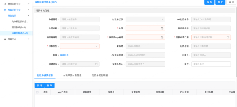Screen dimensions: 237x107
Task: Switch to the 付款单实付明细 tab
Action: [x=100, y=75]
